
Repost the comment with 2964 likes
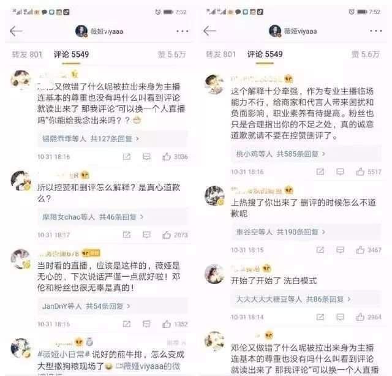click(320, 317)
